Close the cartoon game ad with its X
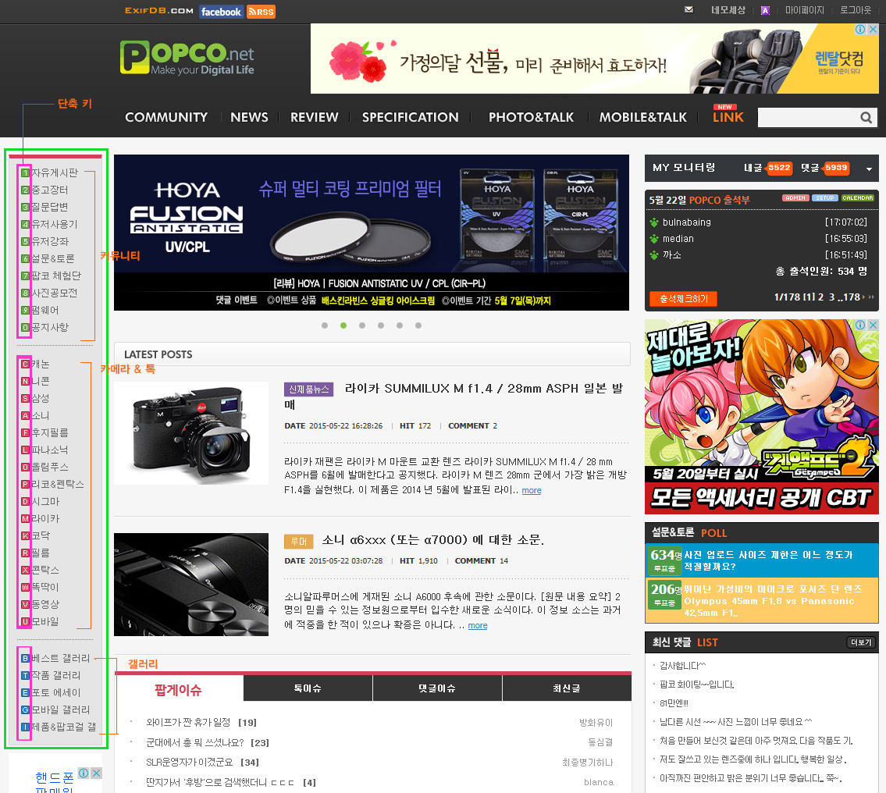The width and height of the screenshot is (886, 793). [873, 325]
